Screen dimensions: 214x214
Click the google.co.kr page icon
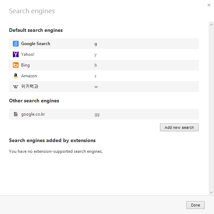tap(16, 114)
